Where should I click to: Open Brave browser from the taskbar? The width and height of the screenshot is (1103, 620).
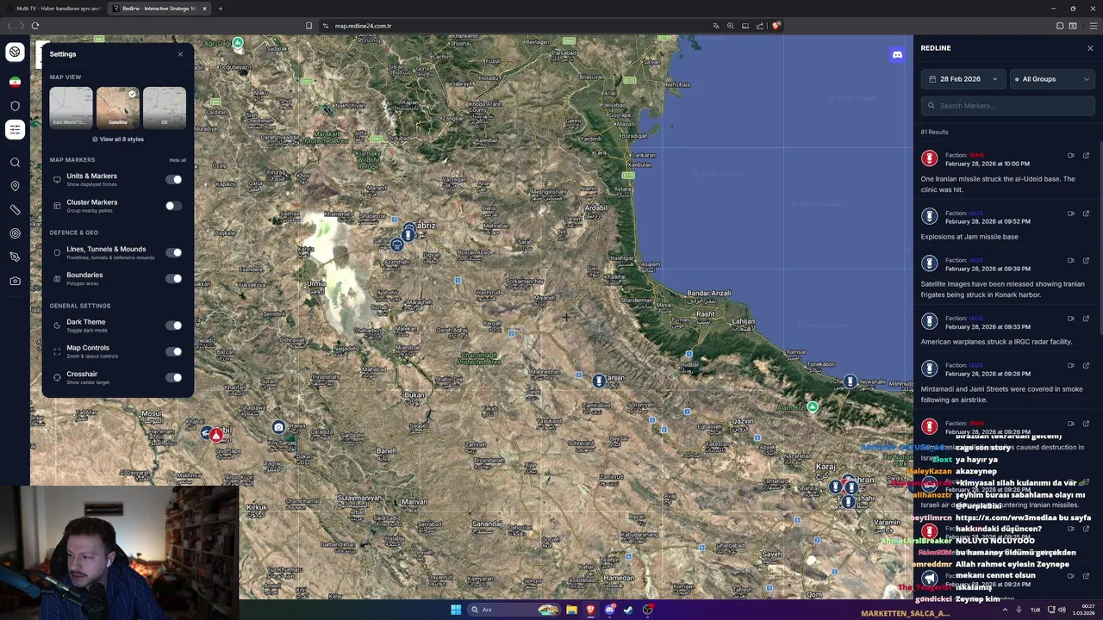590,610
